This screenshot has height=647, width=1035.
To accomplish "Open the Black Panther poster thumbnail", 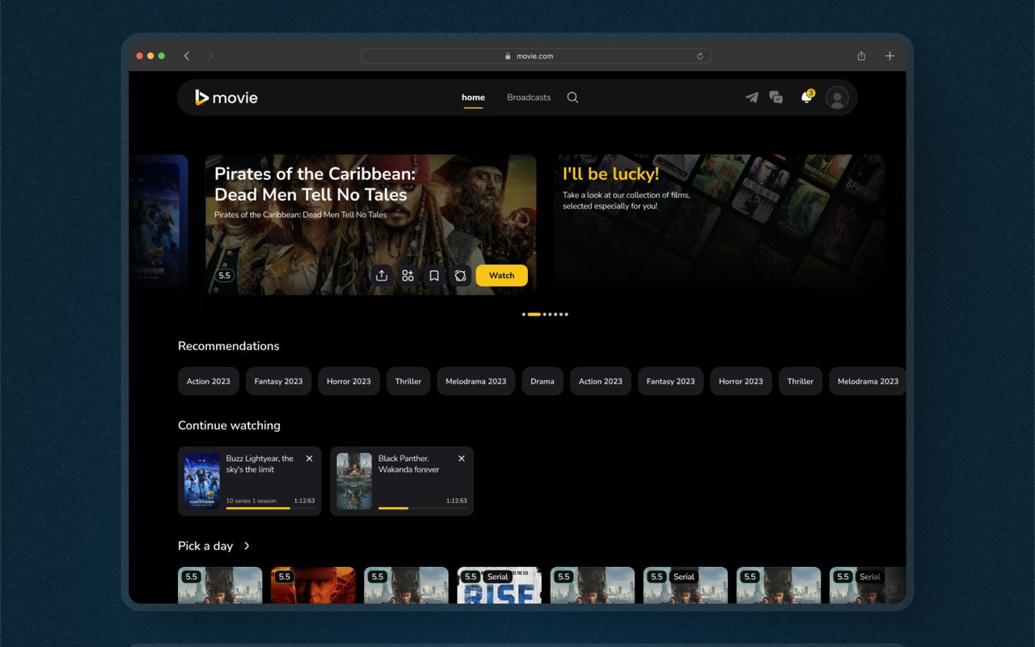I will (x=354, y=481).
